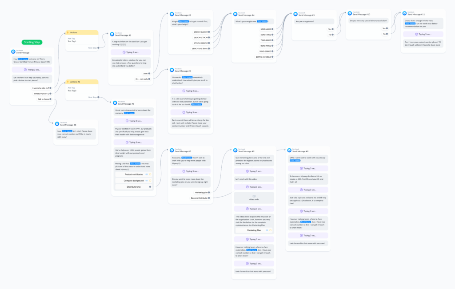Select the Distributorship button
Screen dimensions: 455x289
point(133,187)
